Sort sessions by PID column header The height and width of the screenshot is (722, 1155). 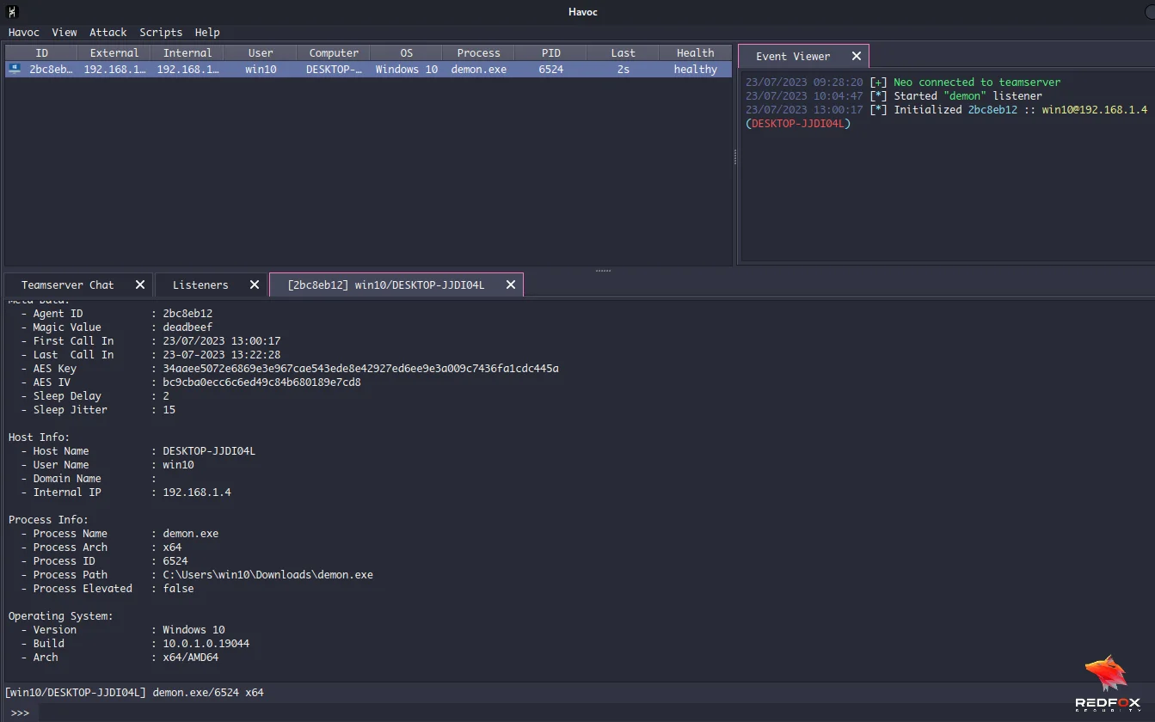click(x=551, y=52)
